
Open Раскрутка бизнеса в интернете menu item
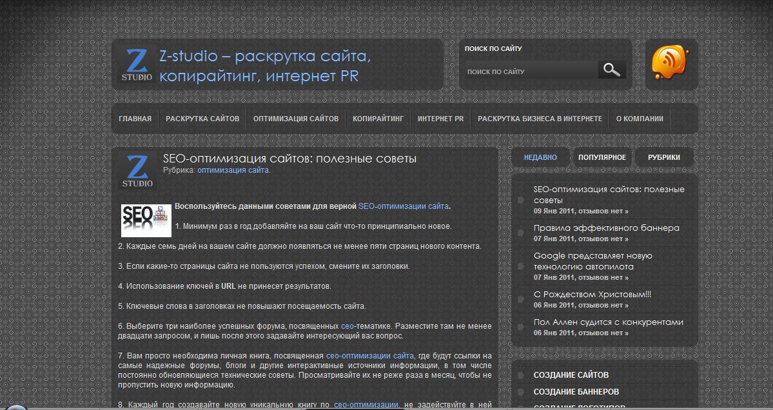pos(540,119)
